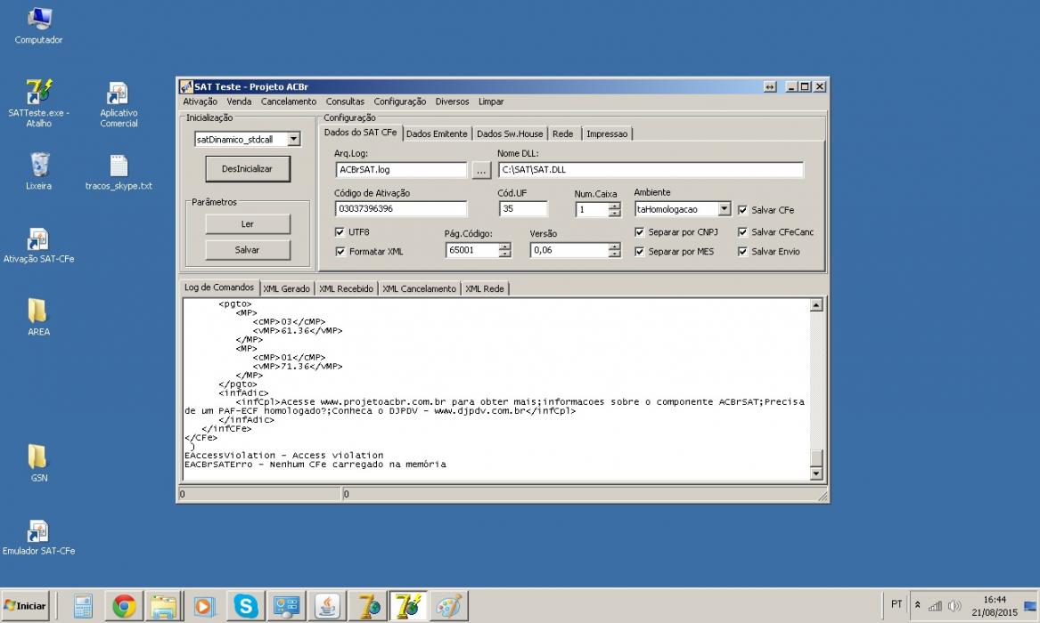The height and width of the screenshot is (623, 1040).
Task: Toggle Separar por MES checkbox
Action: point(639,252)
